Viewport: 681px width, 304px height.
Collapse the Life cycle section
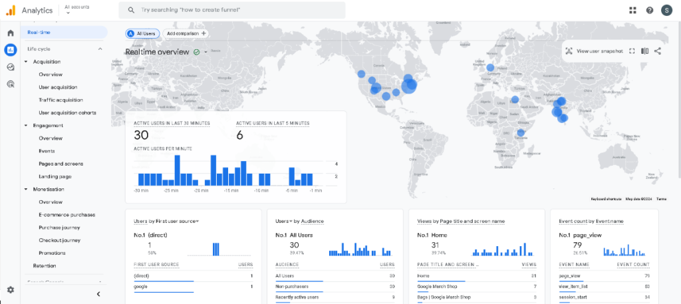100,49
